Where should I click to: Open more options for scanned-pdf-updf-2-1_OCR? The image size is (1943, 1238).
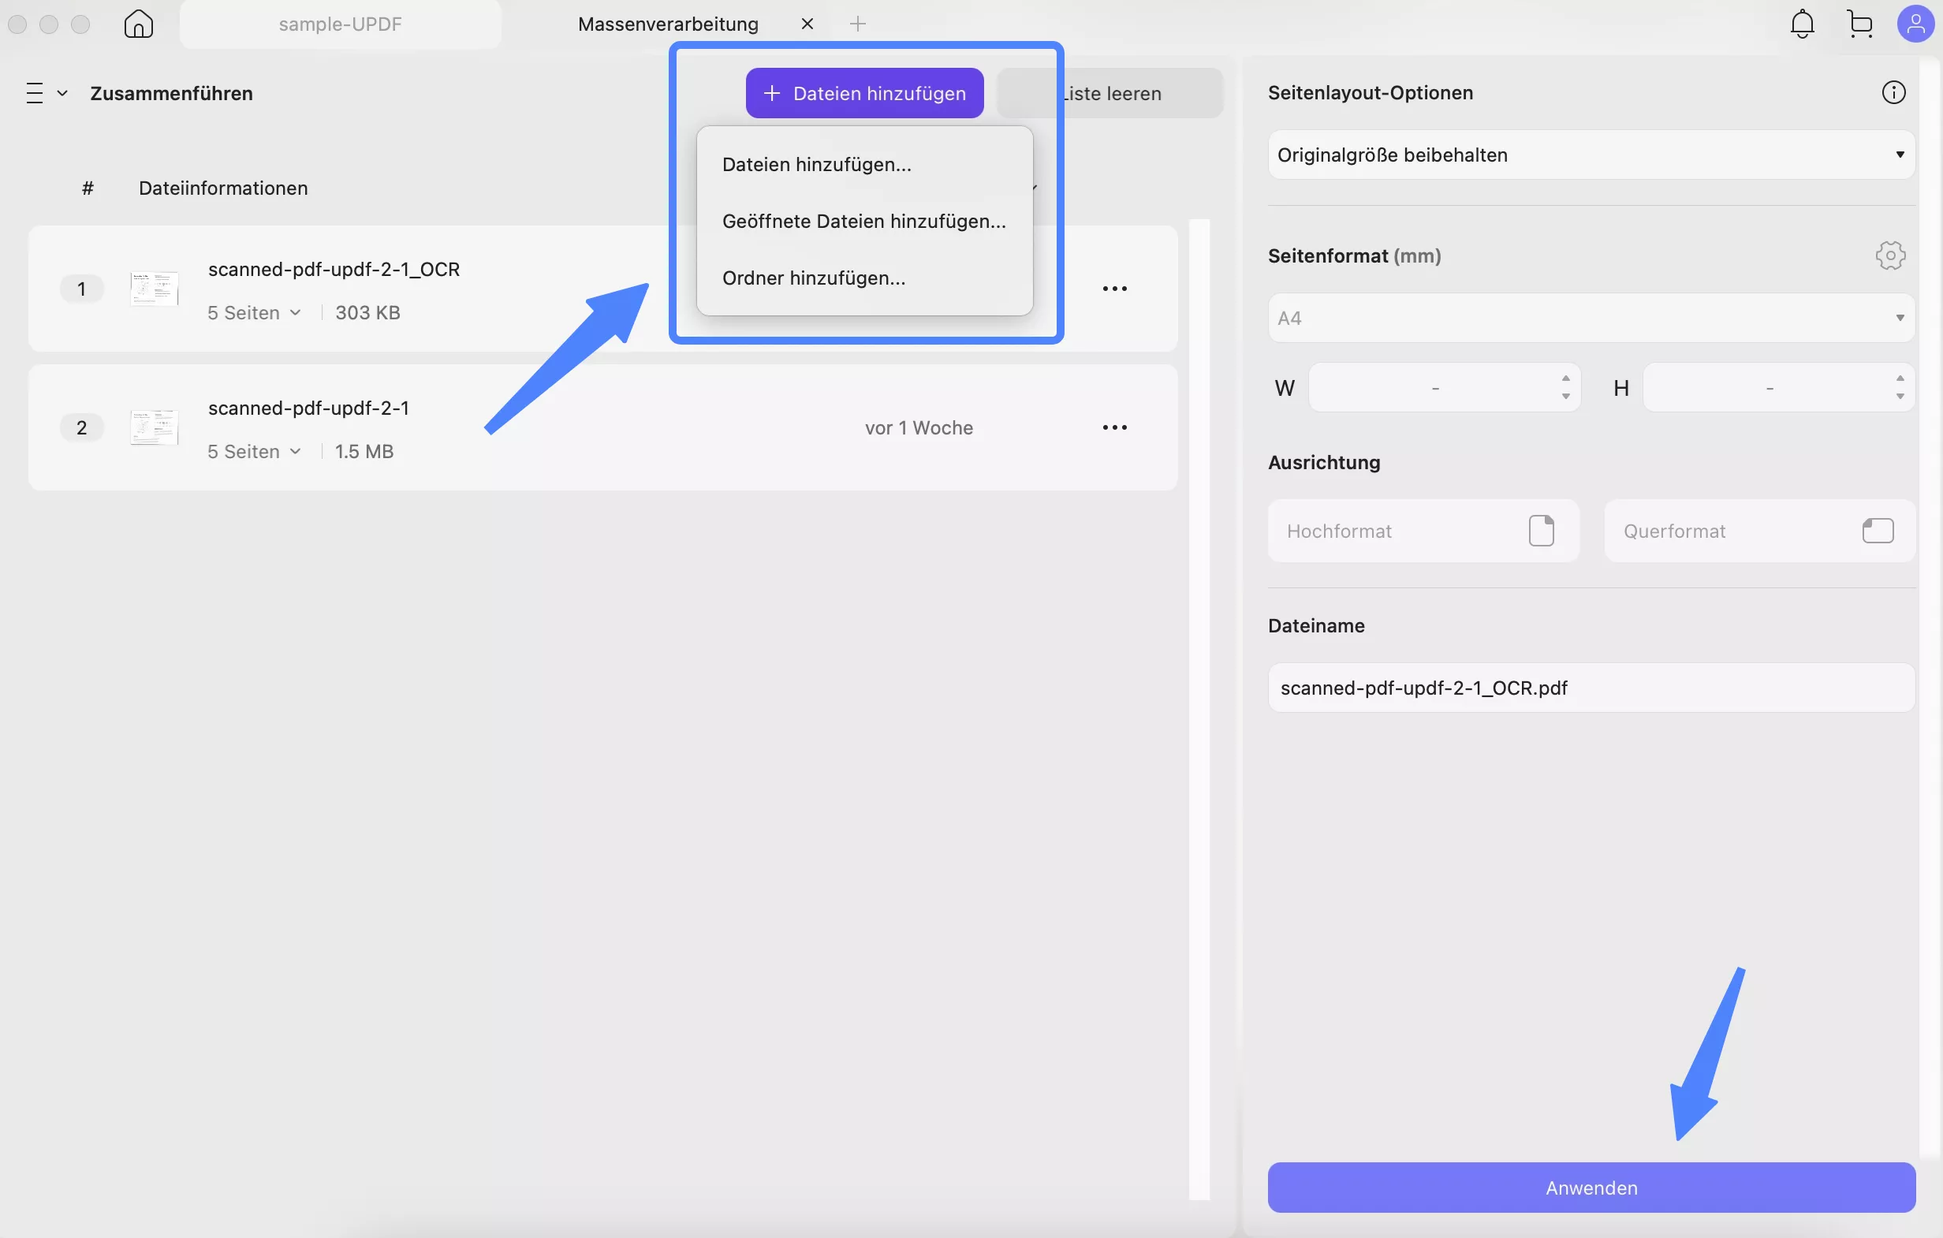(x=1115, y=288)
